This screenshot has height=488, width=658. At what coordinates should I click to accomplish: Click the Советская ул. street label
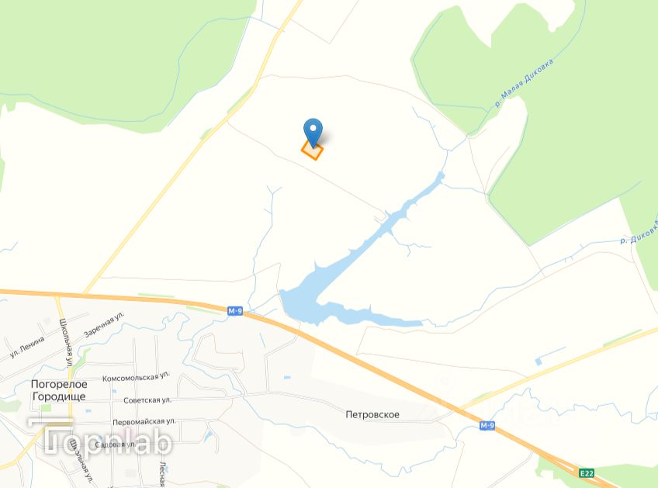tap(147, 400)
